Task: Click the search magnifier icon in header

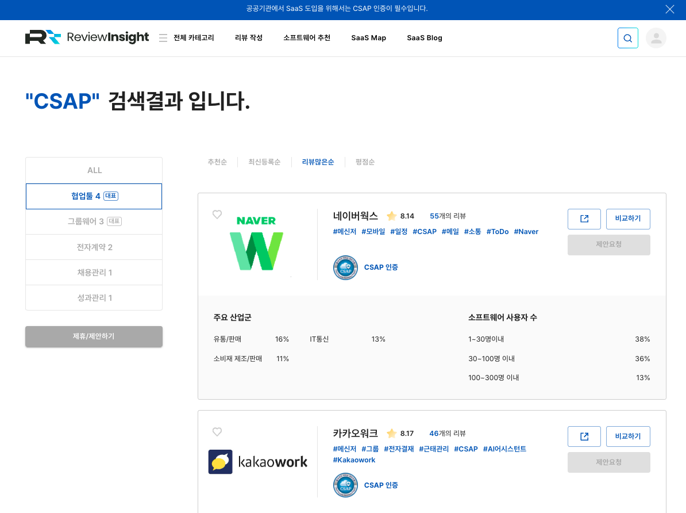Action: [627, 38]
